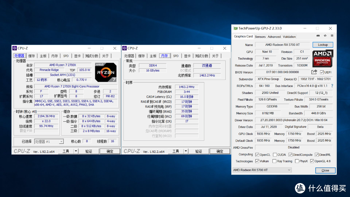350x197 pixels.
Task: Toggle the CUDA checkbox
Action: (x=275, y=155)
